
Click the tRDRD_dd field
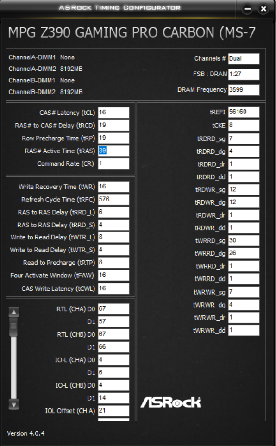coord(244,177)
